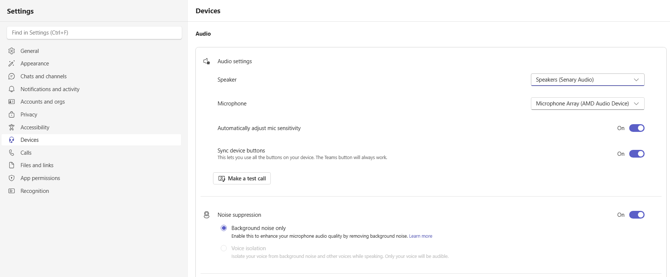Click the Background noise only label
670x277 pixels.
point(259,228)
